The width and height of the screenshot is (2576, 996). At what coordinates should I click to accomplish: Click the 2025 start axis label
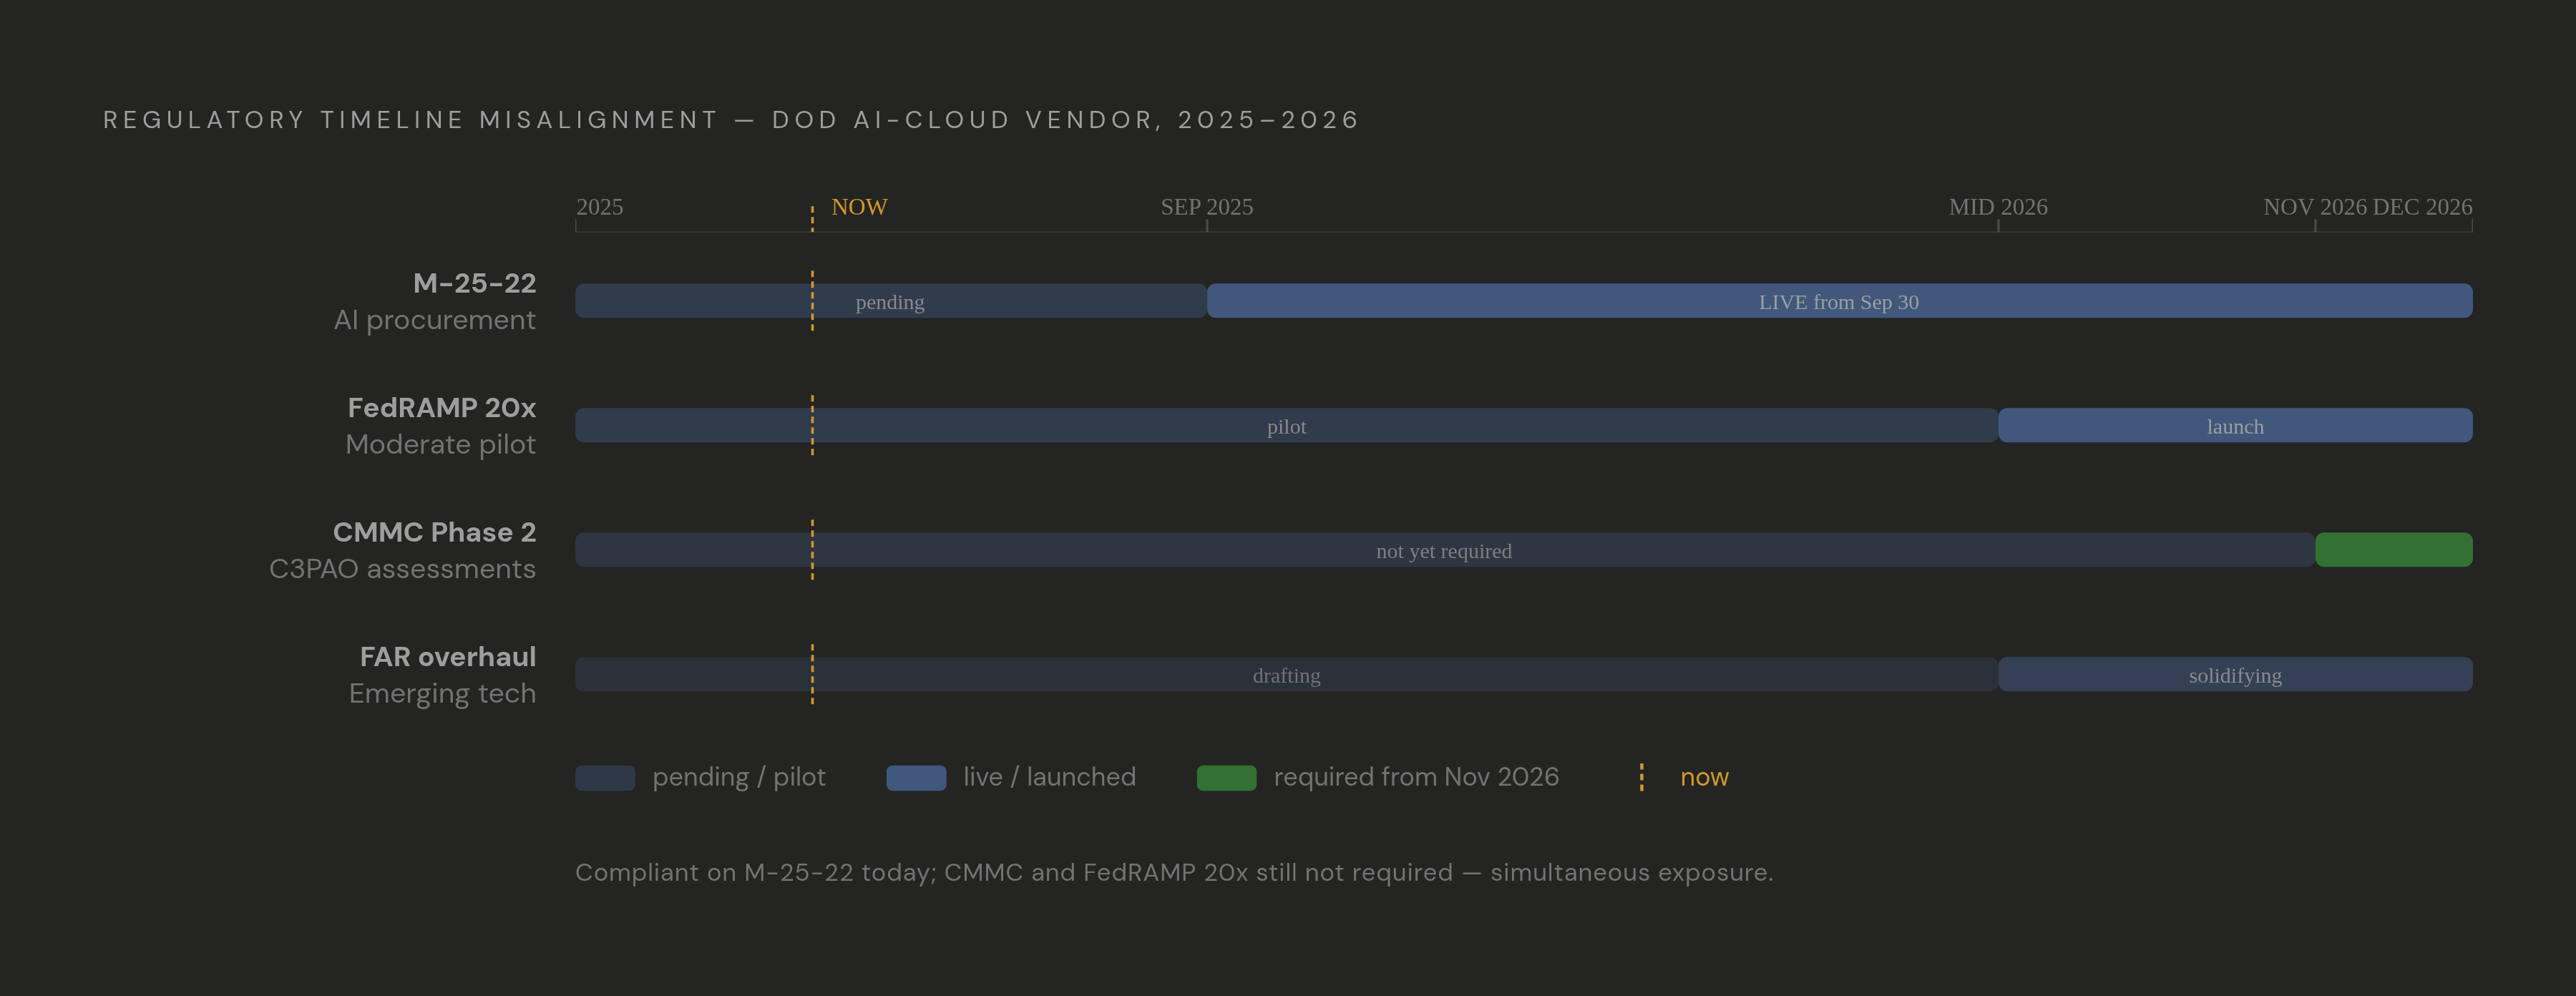pos(599,207)
